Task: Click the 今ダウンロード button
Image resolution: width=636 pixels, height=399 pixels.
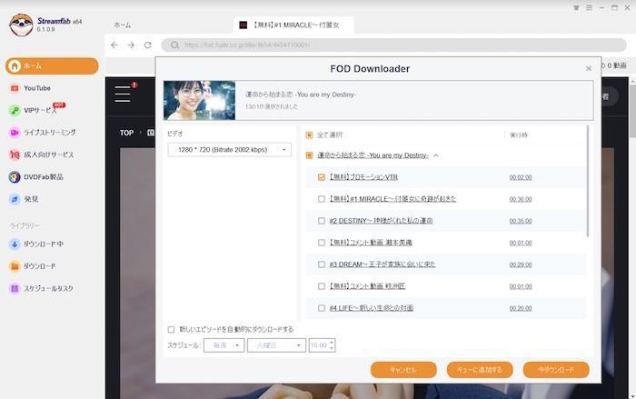Action: click(x=556, y=370)
